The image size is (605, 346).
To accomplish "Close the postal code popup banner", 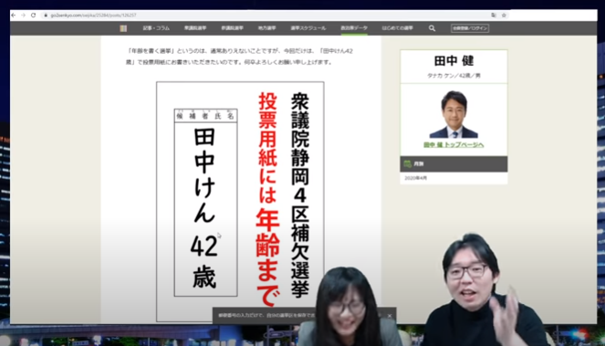I will [390, 316].
